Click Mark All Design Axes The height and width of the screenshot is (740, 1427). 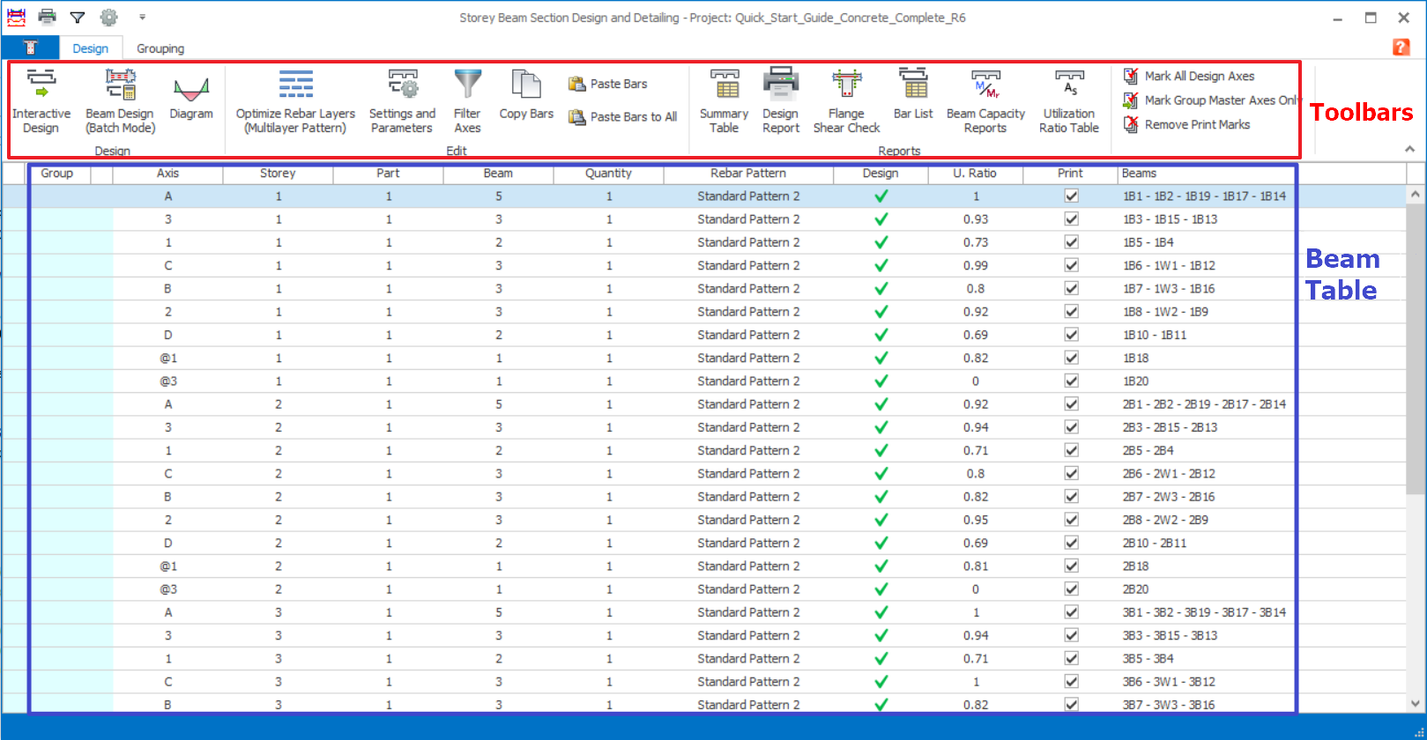(x=1189, y=76)
